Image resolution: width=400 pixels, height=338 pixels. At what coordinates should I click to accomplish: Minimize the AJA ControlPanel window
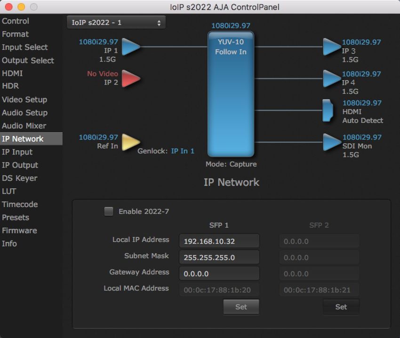pyautogui.click(x=21, y=7)
